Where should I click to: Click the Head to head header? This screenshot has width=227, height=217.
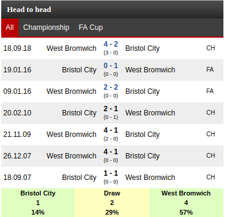pyautogui.click(x=29, y=10)
